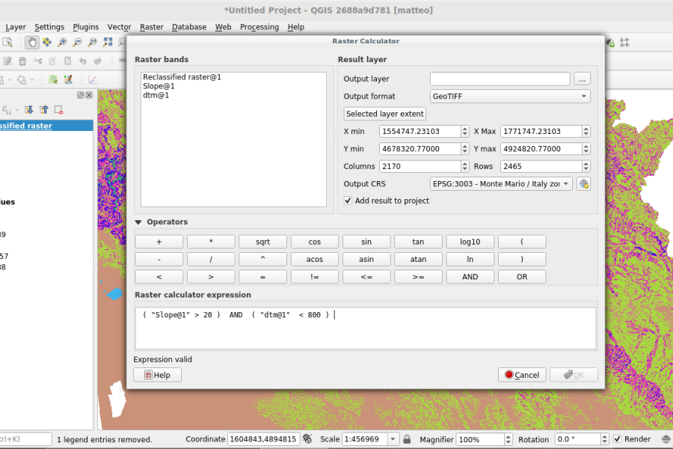Screen dimensions: 673x449
Task: Select the Pan Map hand tool
Action: (32, 43)
